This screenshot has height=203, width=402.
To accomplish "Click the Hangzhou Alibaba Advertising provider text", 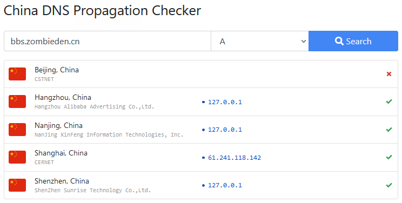I will pos(95,106).
